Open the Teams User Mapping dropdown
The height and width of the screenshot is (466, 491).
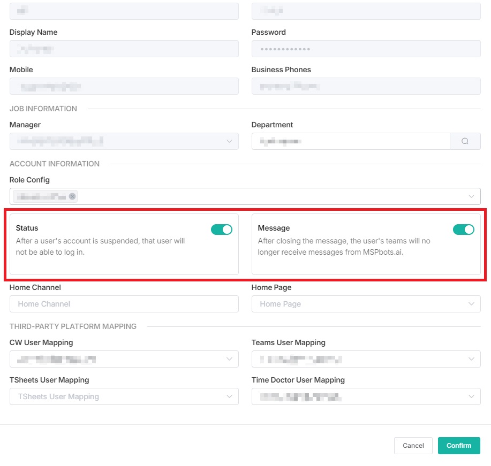[x=471, y=359]
